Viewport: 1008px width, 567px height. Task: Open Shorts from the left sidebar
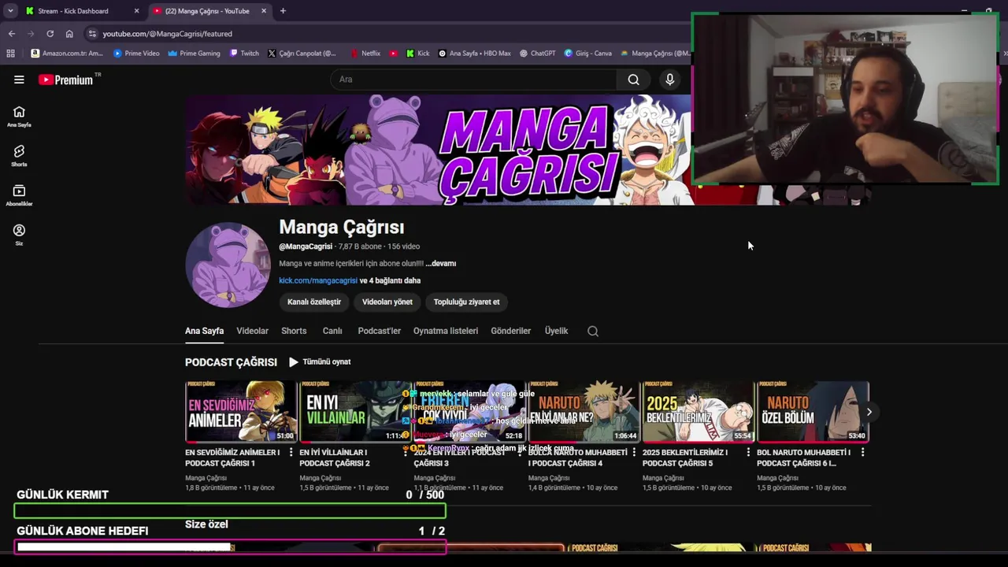point(19,156)
